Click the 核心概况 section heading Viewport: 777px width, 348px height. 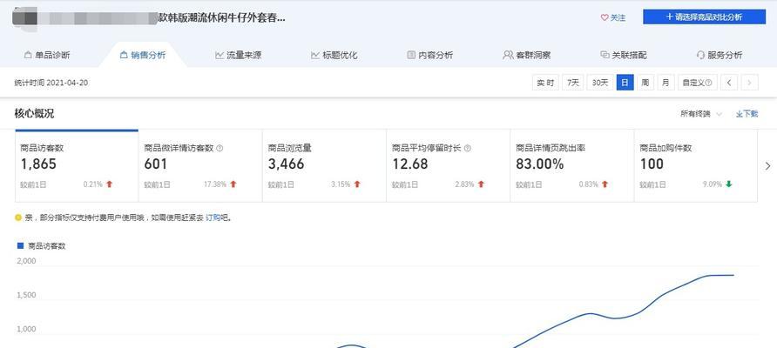(x=34, y=114)
